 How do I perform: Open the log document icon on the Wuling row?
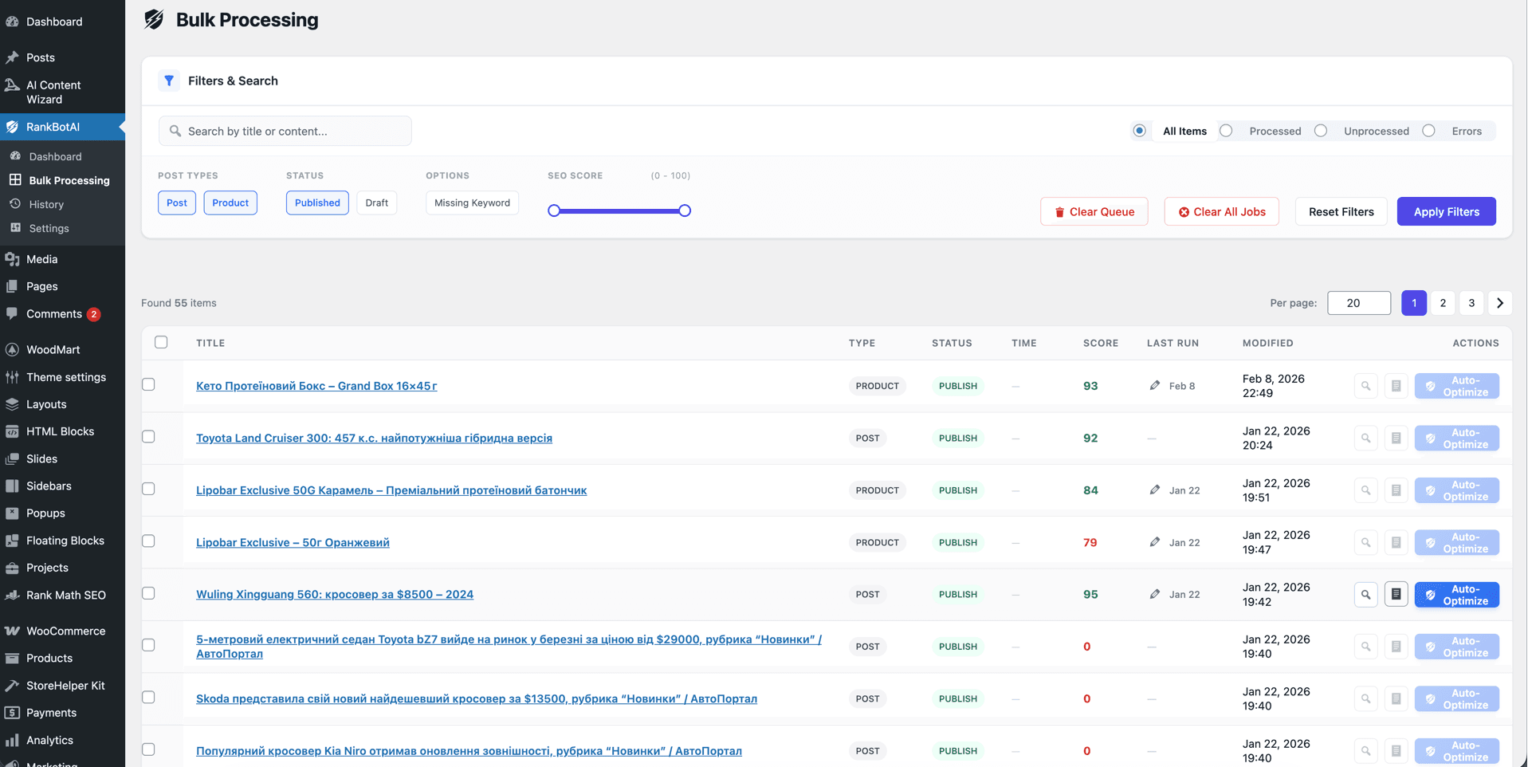tap(1396, 594)
